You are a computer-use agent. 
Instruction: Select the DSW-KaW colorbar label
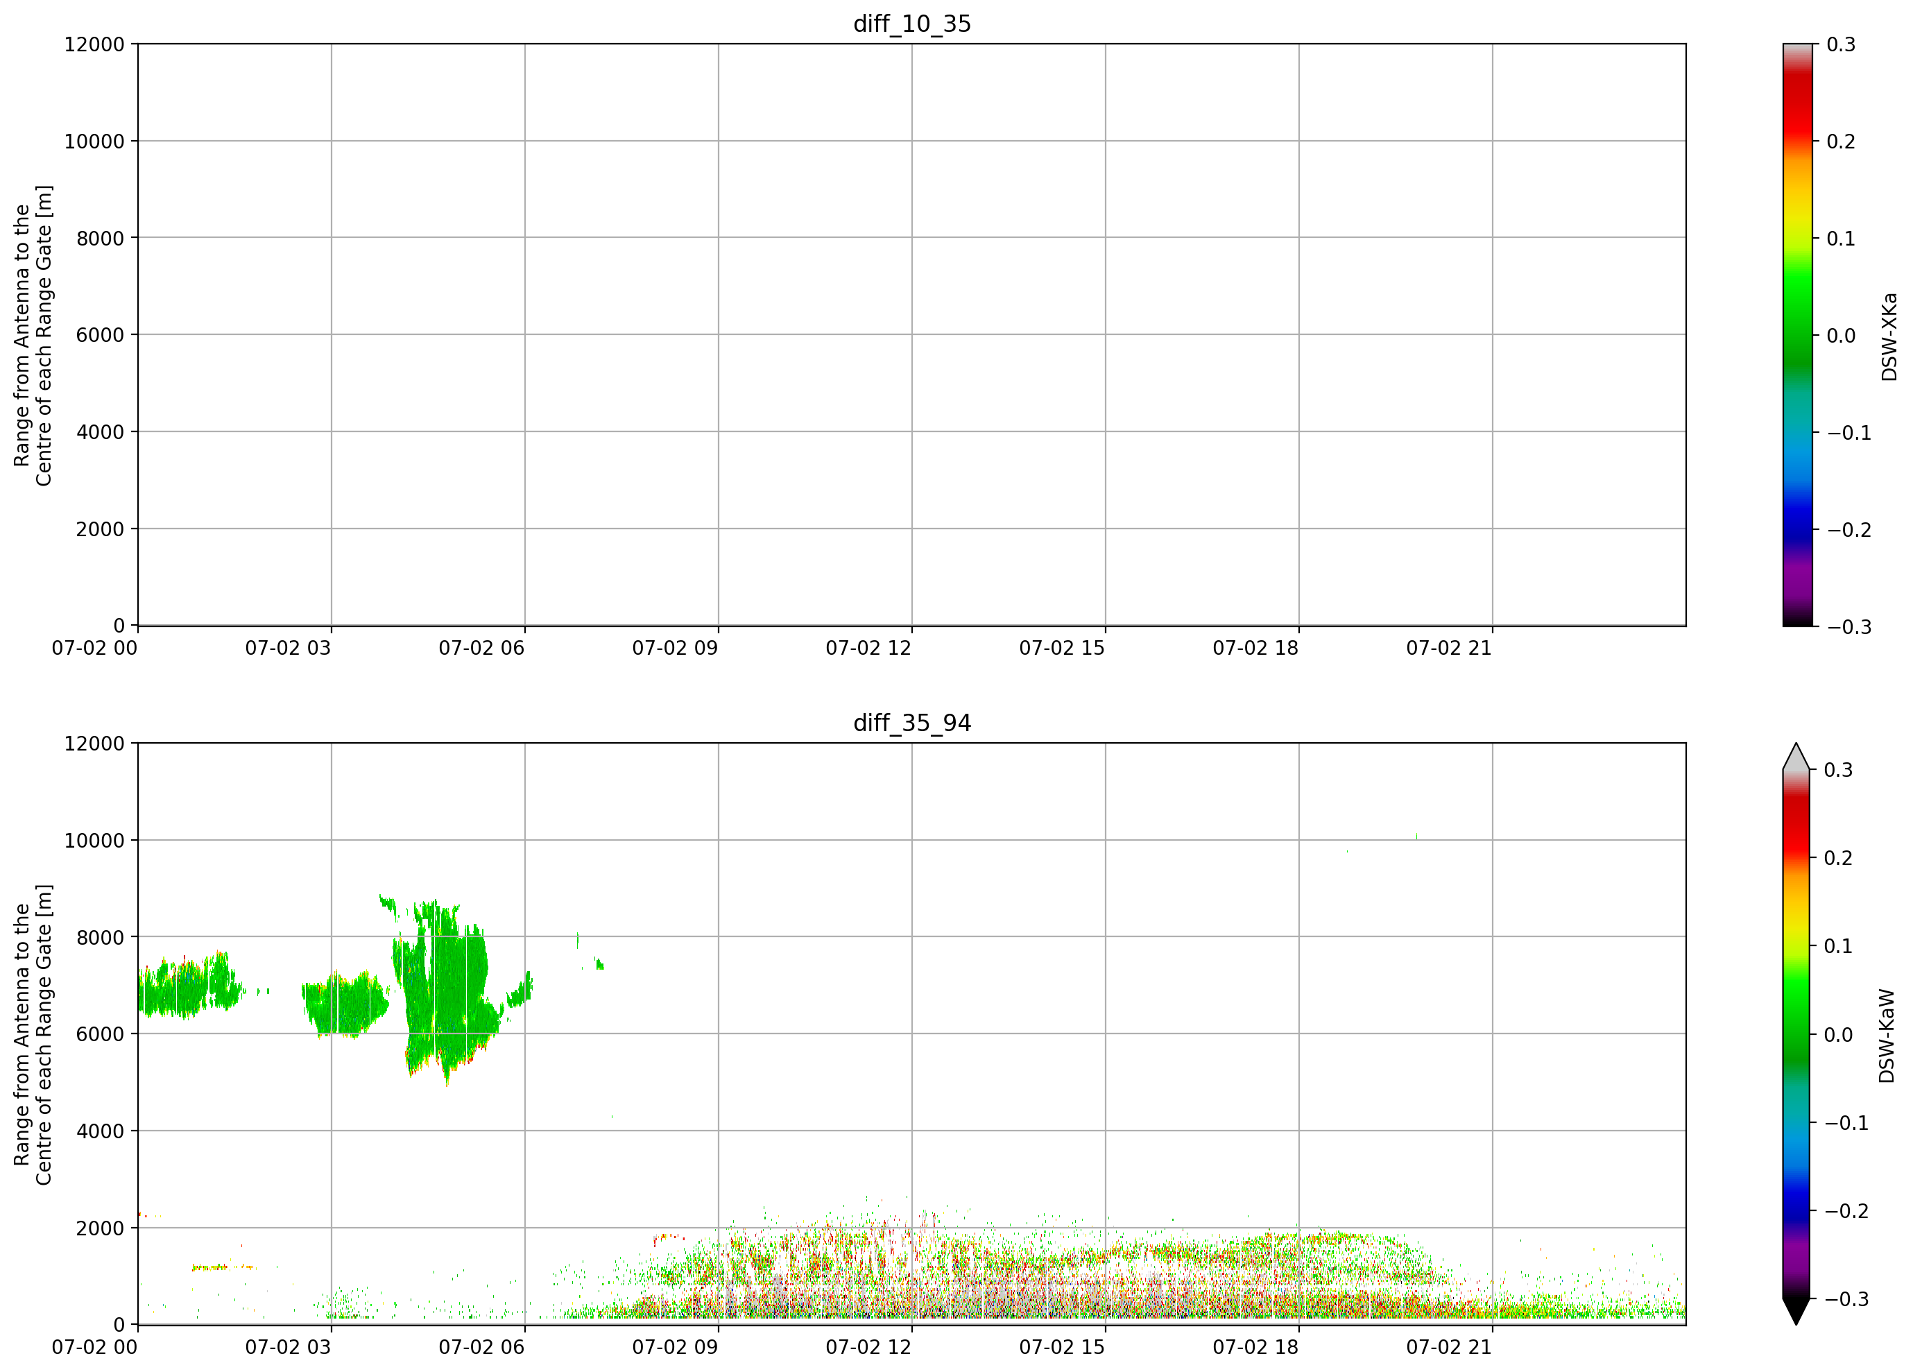tap(1886, 1036)
